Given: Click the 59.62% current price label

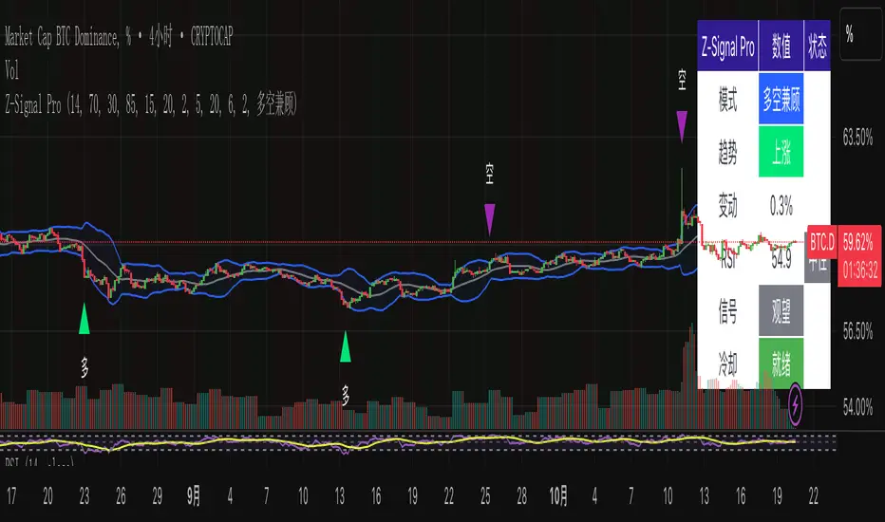Looking at the screenshot, I should (857, 243).
